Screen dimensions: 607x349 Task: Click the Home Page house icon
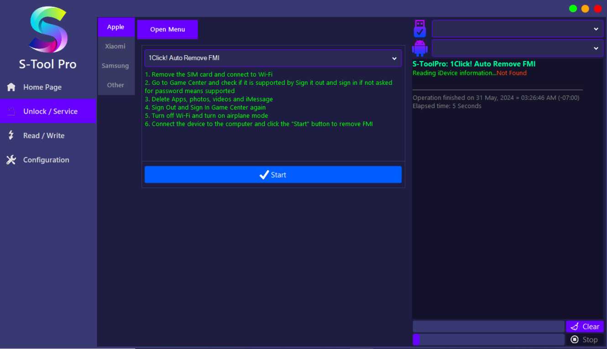click(x=11, y=87)
